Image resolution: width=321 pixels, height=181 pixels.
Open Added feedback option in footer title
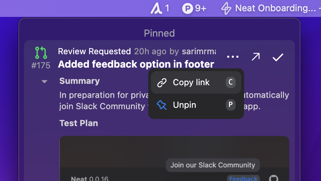coord(136,64)
